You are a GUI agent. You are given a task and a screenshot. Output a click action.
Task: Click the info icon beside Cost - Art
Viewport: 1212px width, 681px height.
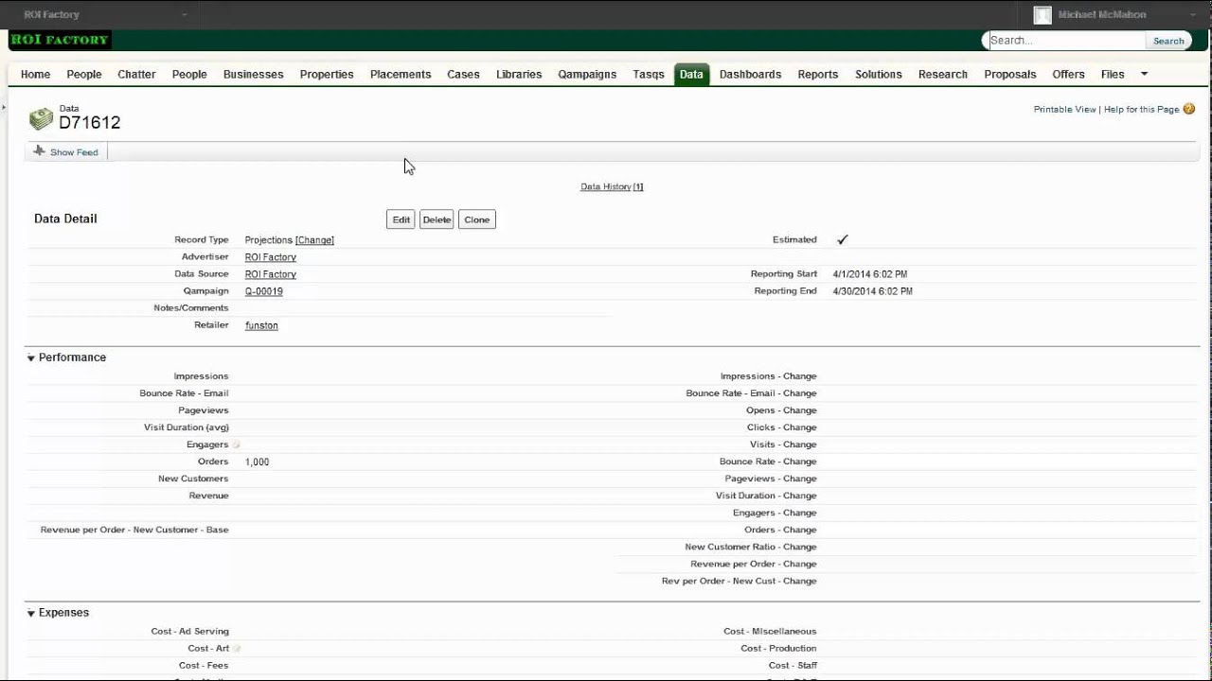pyautogui.click(x=237, y=649)
